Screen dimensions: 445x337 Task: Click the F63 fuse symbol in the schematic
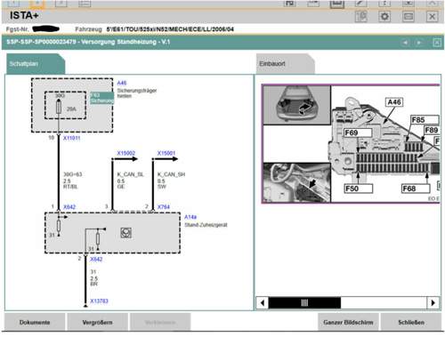(x=59, y=107)
